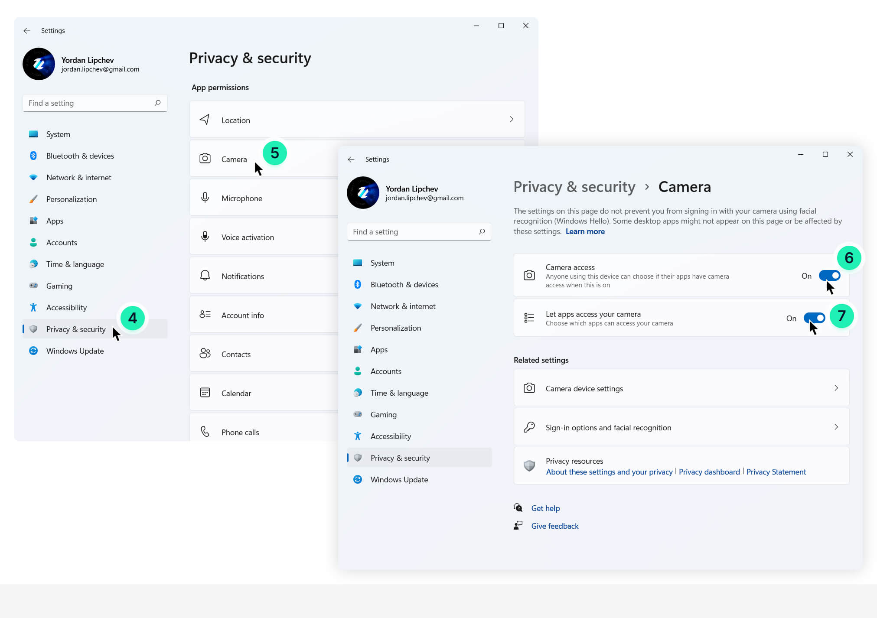Open the Learn more link

click(585, 231)
